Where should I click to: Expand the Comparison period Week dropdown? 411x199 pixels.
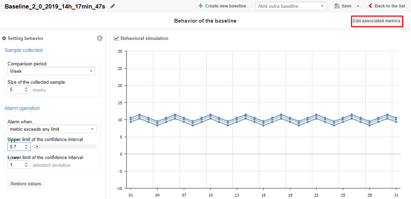[x=51, y=71]
